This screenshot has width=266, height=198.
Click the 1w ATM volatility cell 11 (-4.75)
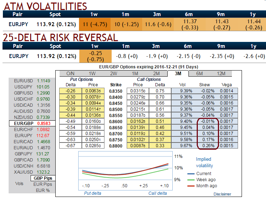point(95,24)
